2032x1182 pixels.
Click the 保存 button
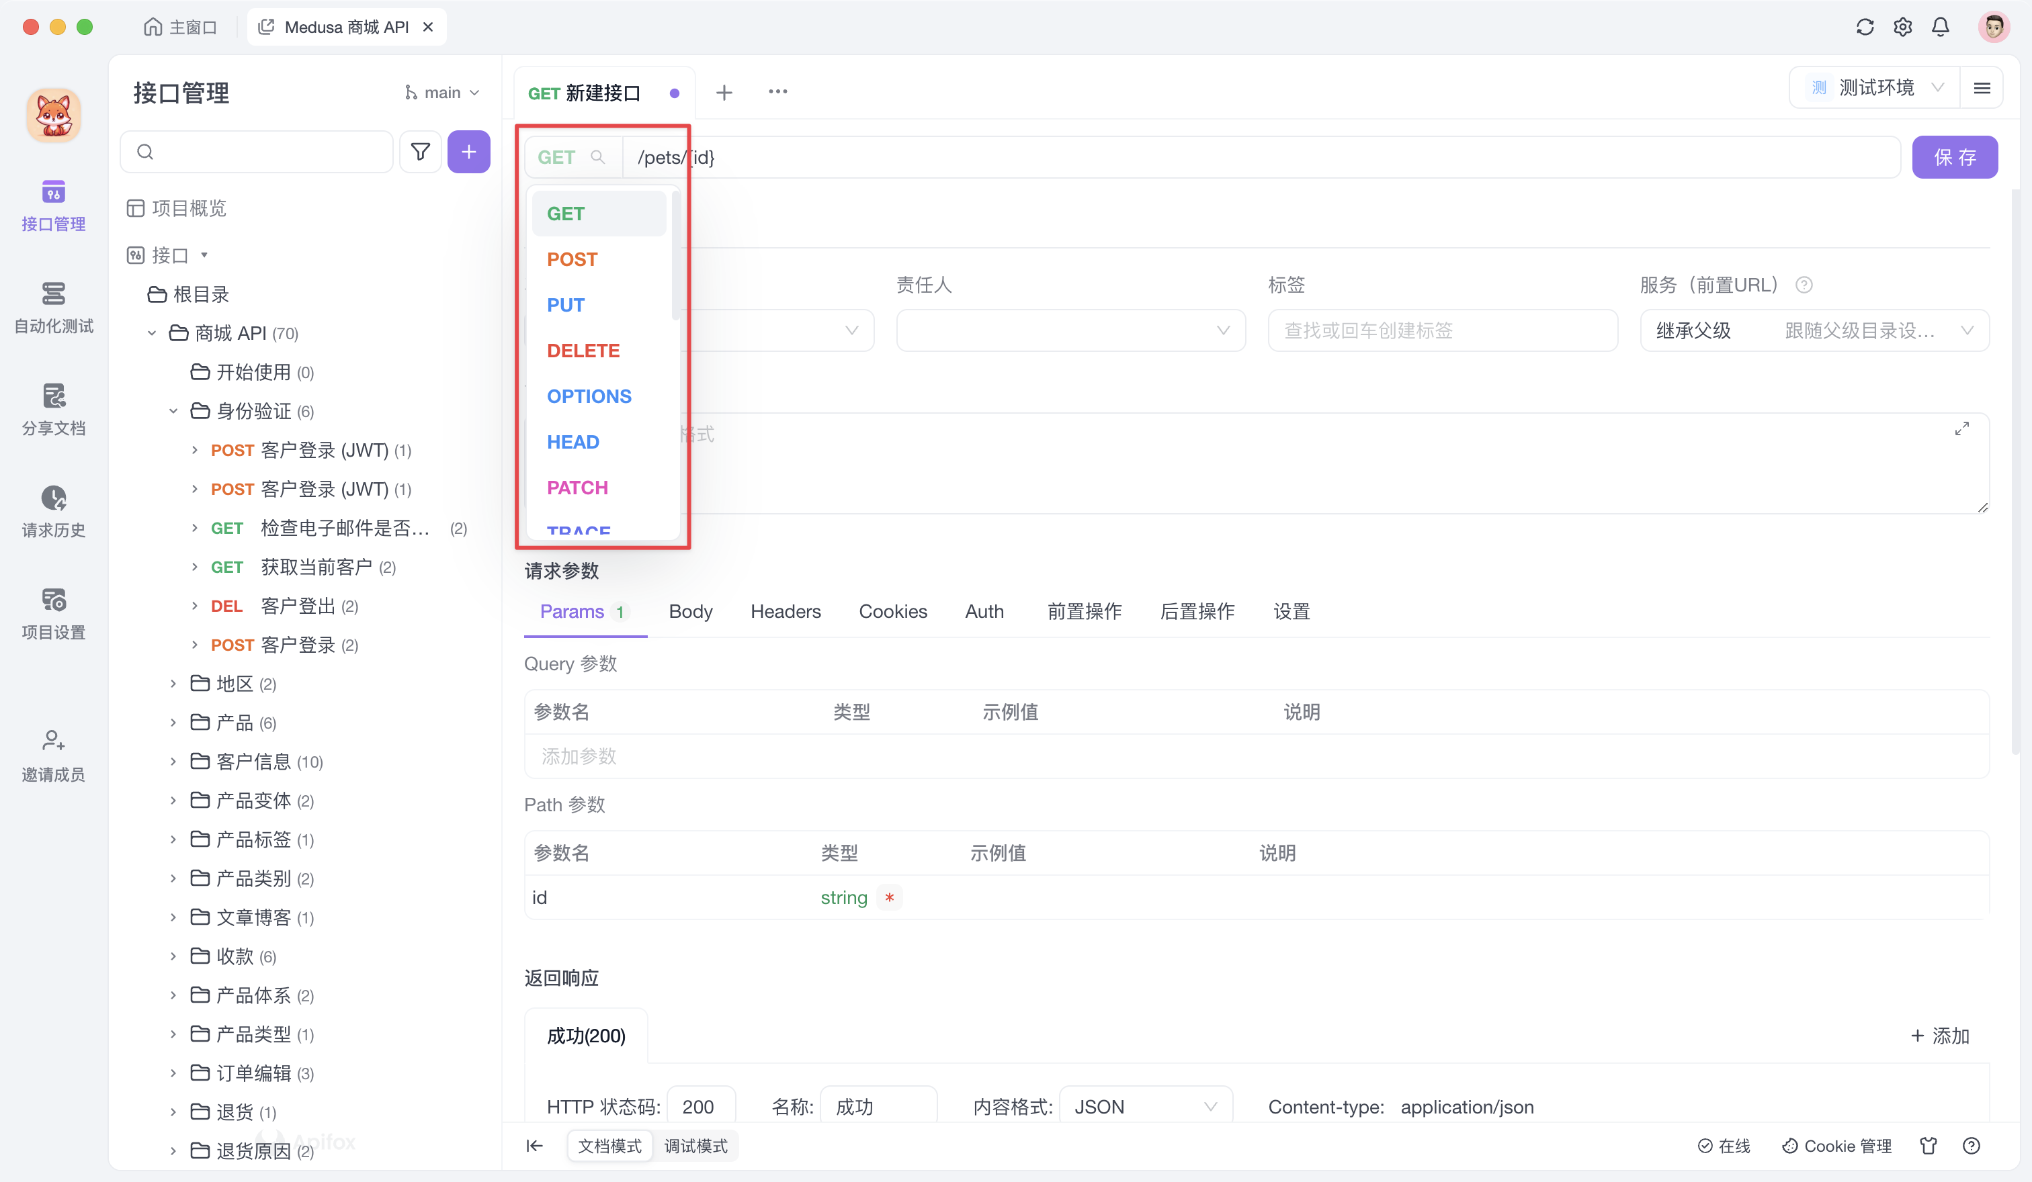click(1955, 156)
